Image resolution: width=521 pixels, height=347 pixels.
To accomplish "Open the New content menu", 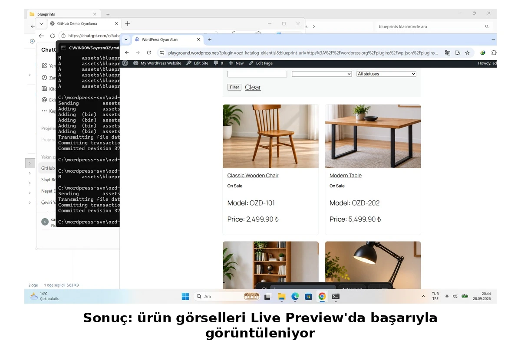I will click(x=236, y=63).
